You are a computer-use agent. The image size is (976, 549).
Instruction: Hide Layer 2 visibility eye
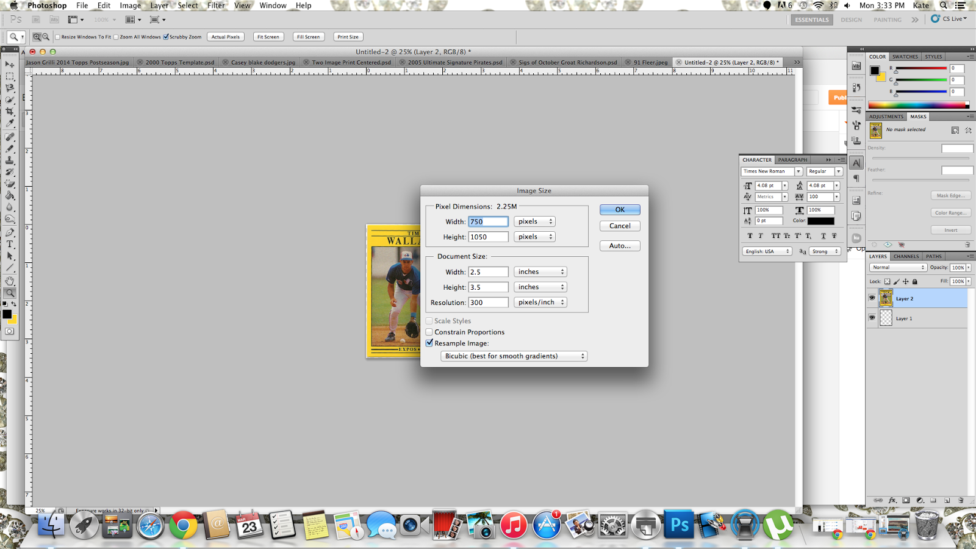tap(872, 298)
